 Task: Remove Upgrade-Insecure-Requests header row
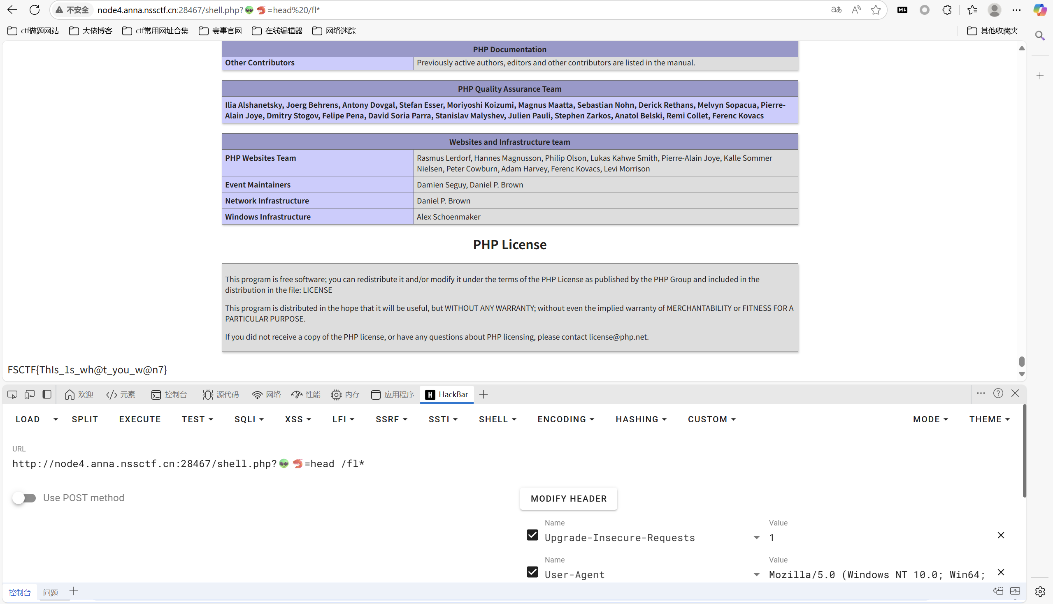click(x=1001, y=536)
